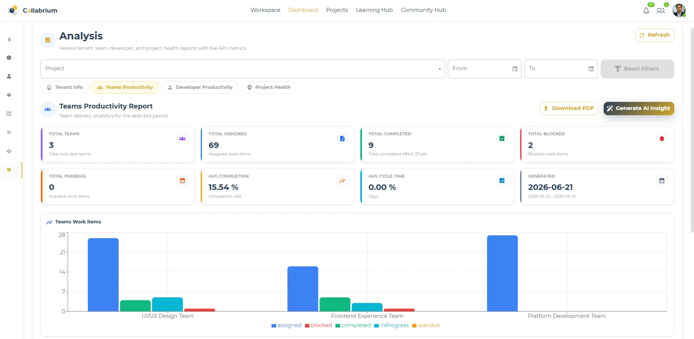The image size is (694, 339).
Task: Click the Collabrium logo icon
Action: coord(13,10)
